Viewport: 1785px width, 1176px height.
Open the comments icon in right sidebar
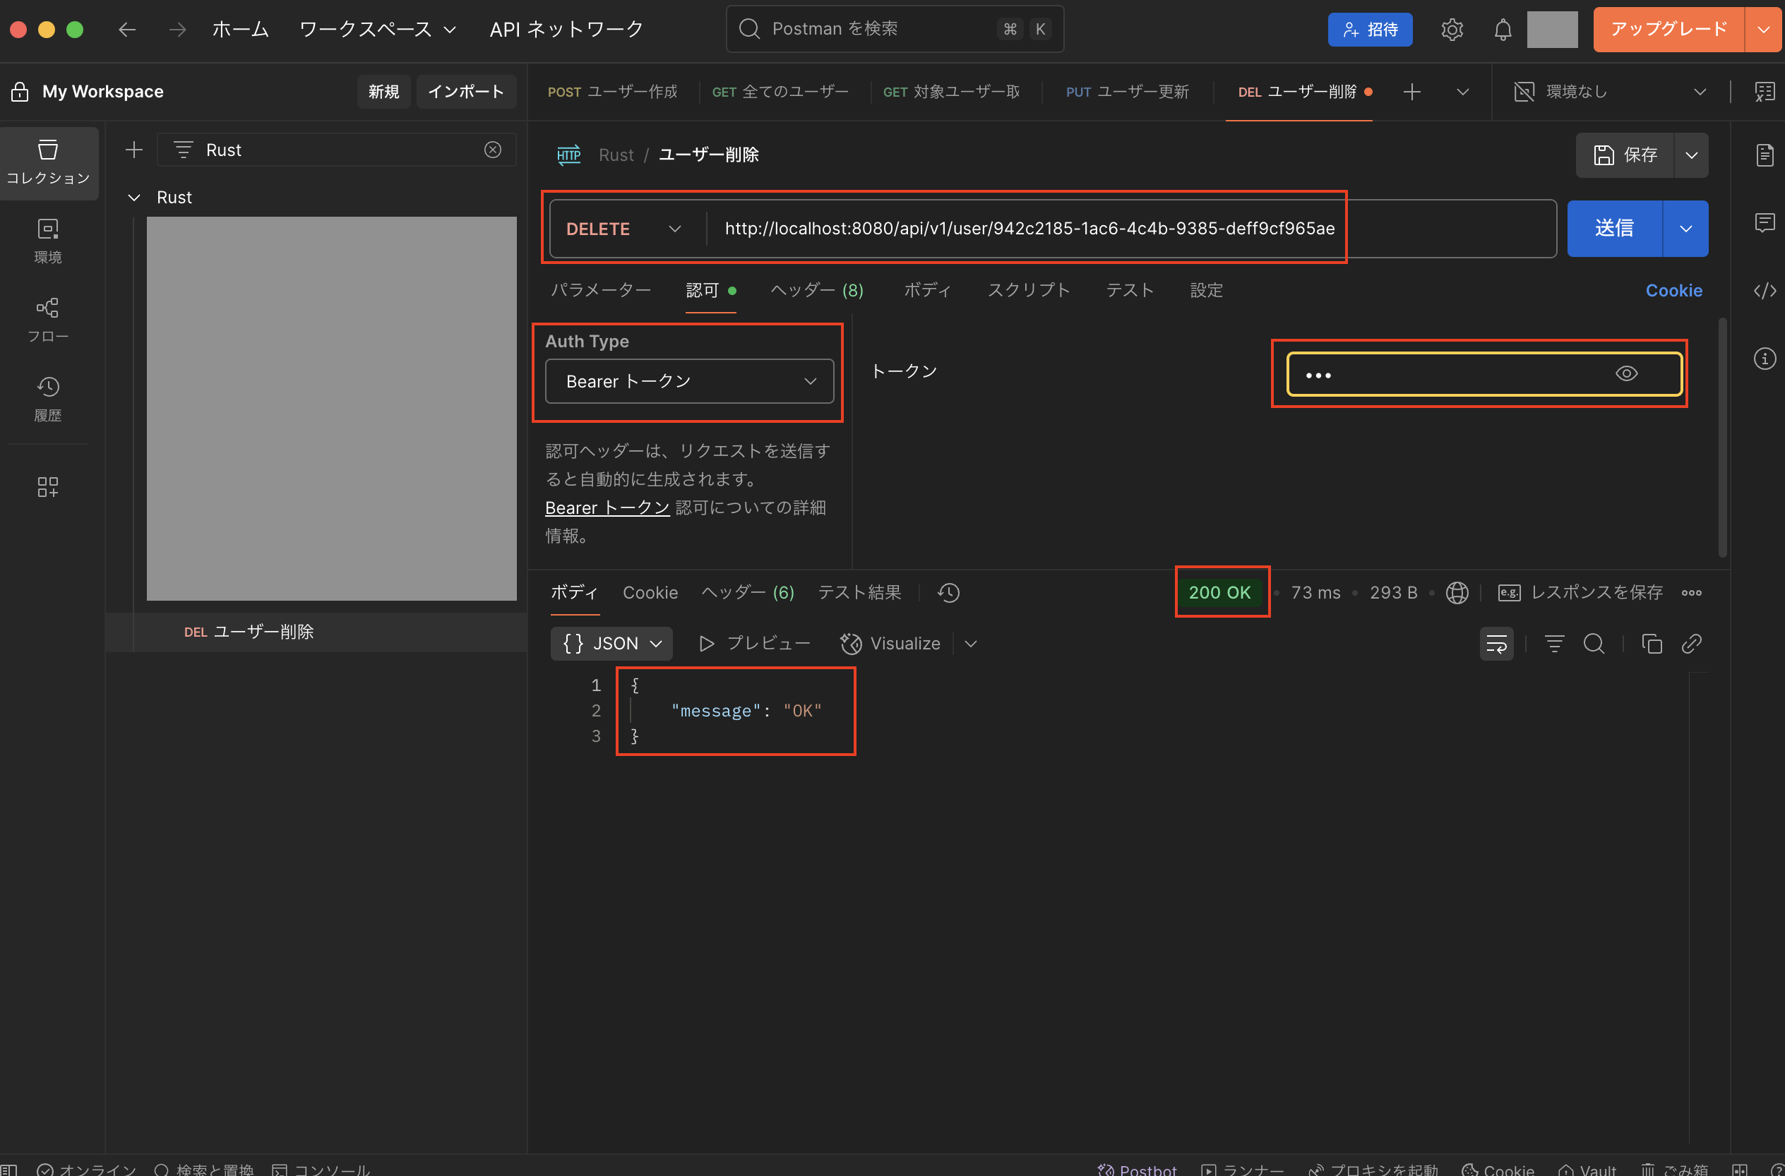coord(1765,223)
